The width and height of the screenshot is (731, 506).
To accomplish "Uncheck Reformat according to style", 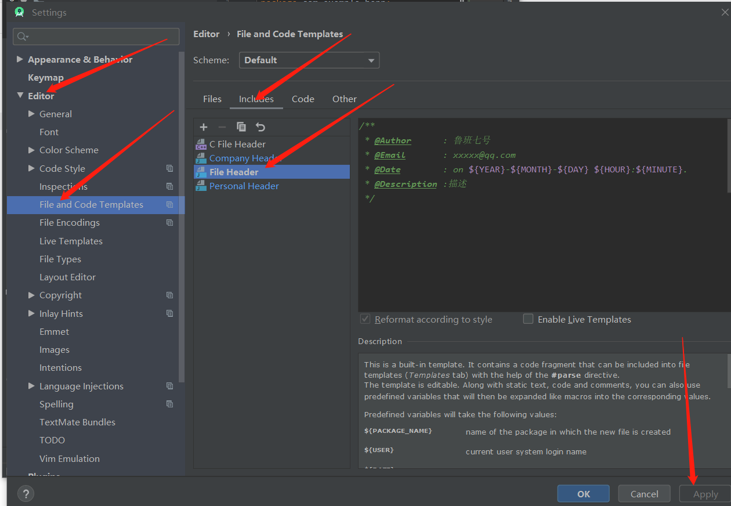I will coord(365,319).
